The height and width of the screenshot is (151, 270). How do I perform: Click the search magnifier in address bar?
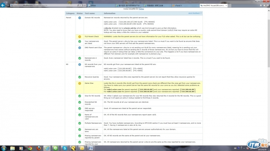click(x=78, y=5)
